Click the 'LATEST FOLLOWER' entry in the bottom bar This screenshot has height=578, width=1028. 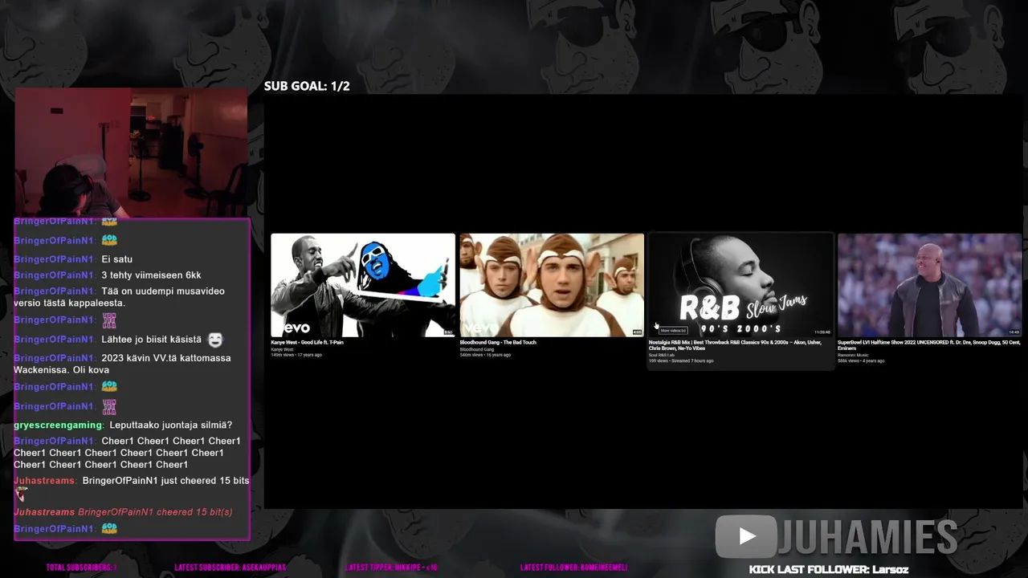[573, 568]
